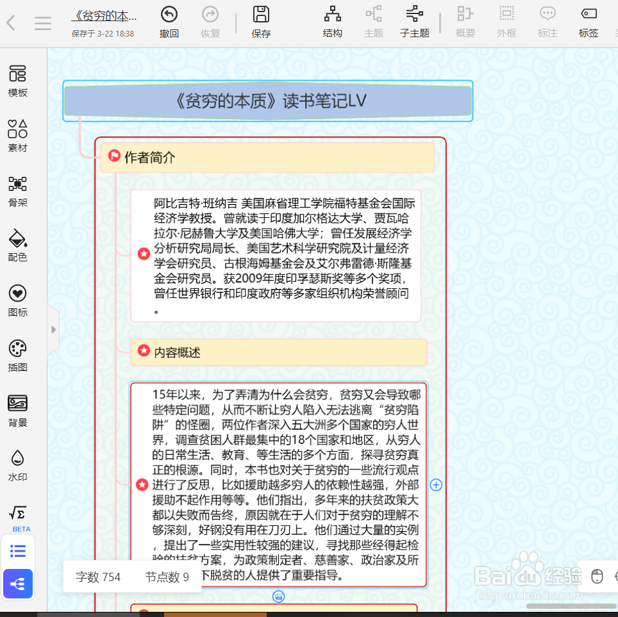This screenshot has width=618, height=617.
Task: Open the 插图 illustrations panel
Action: point(18,356)
